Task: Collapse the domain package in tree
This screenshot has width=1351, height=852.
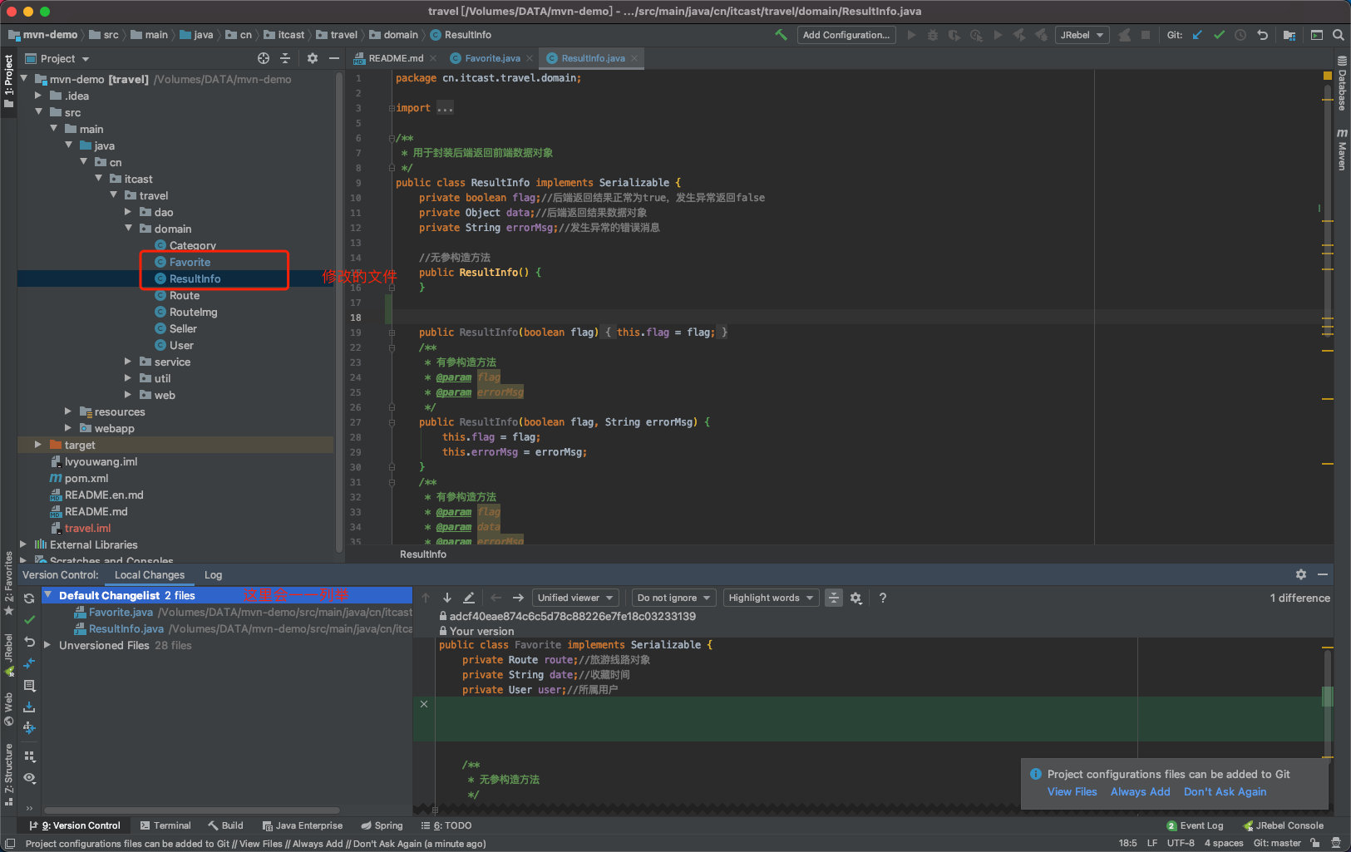Action: coord(128,229)
